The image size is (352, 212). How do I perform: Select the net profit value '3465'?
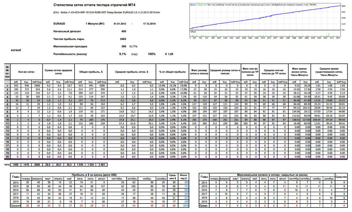123,39
